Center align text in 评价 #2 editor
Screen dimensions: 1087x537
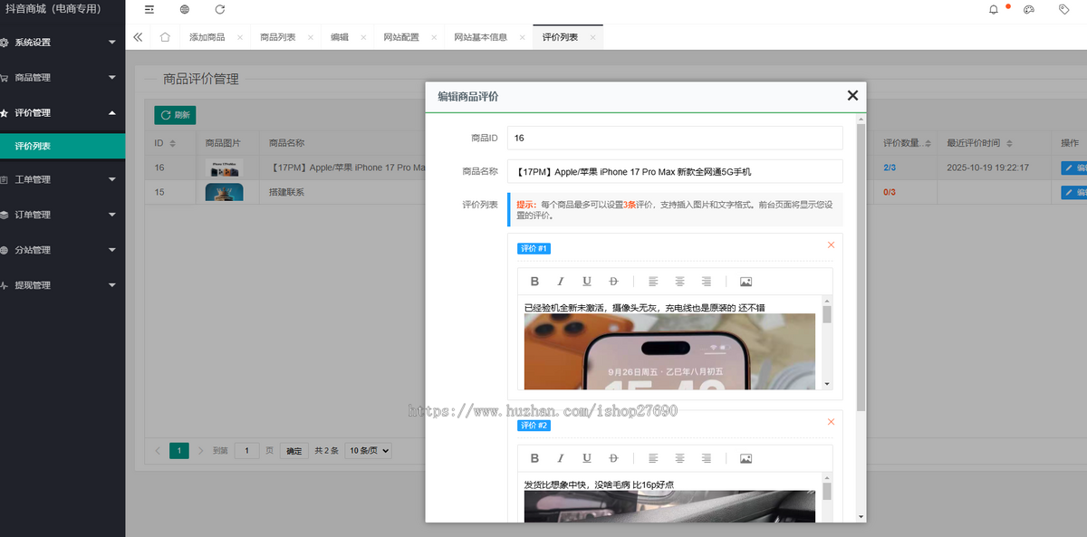point(679,458)
